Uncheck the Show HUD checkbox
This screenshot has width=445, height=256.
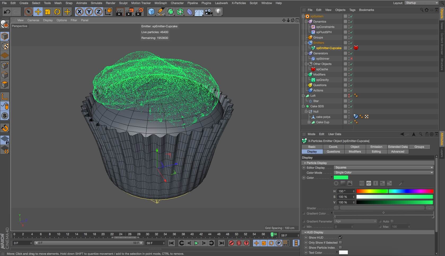[x=340, y=237]
